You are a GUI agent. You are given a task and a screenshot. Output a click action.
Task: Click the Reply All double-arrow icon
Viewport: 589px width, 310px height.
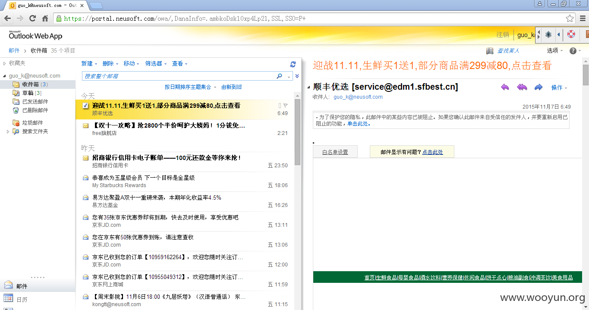coord(522,87)
